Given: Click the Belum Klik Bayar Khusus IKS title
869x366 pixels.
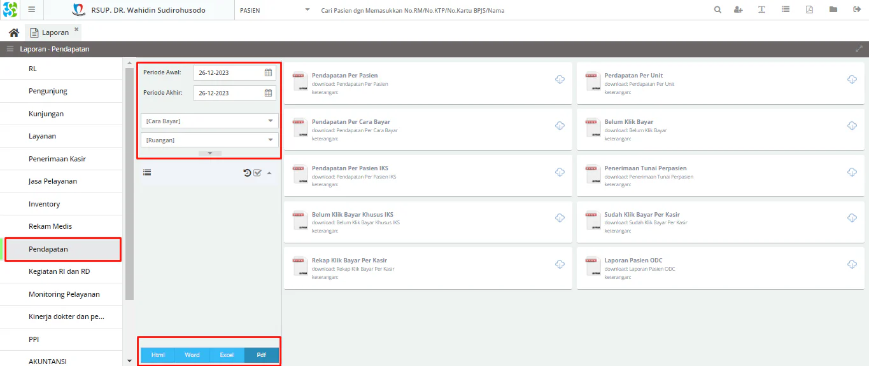Looking at the screenshot, I should point(353,215).
